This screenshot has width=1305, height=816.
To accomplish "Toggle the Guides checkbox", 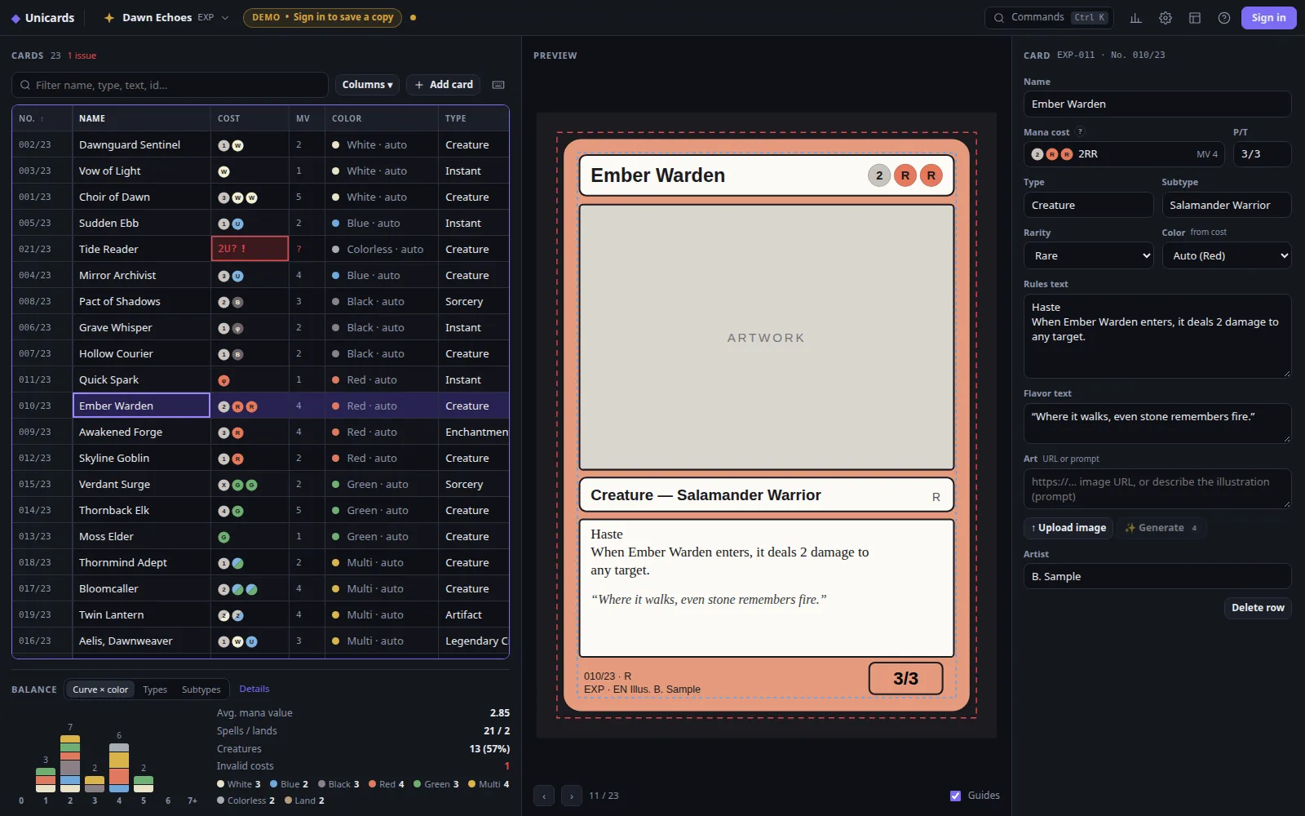I will click(955, 796).
